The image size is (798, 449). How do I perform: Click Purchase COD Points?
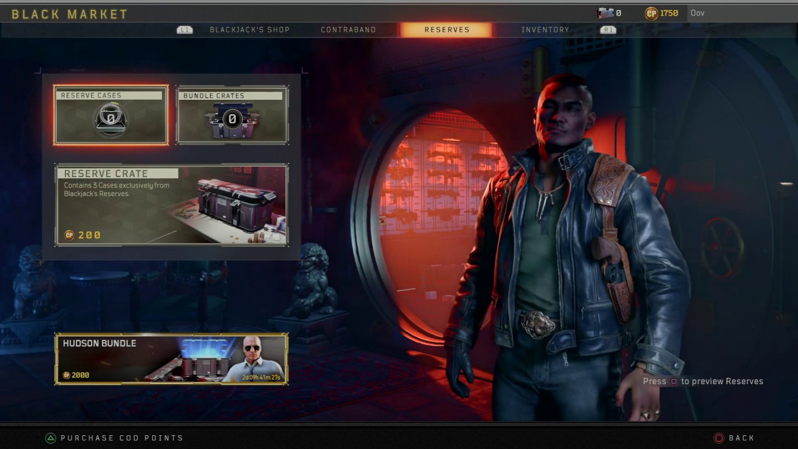(122, 438)
